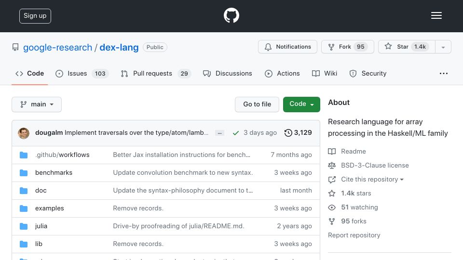463x260 pixels.
Task: Switch to the Issues tab
Action: pyautogui.click(x=82, y=73)
